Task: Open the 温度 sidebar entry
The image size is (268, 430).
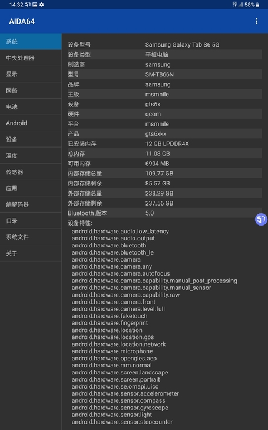Action: pos(31,156)
